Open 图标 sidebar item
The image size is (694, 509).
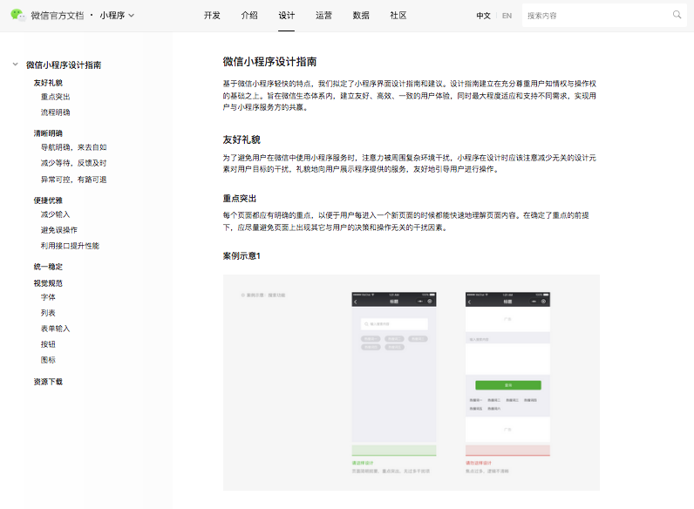[48, 360]
